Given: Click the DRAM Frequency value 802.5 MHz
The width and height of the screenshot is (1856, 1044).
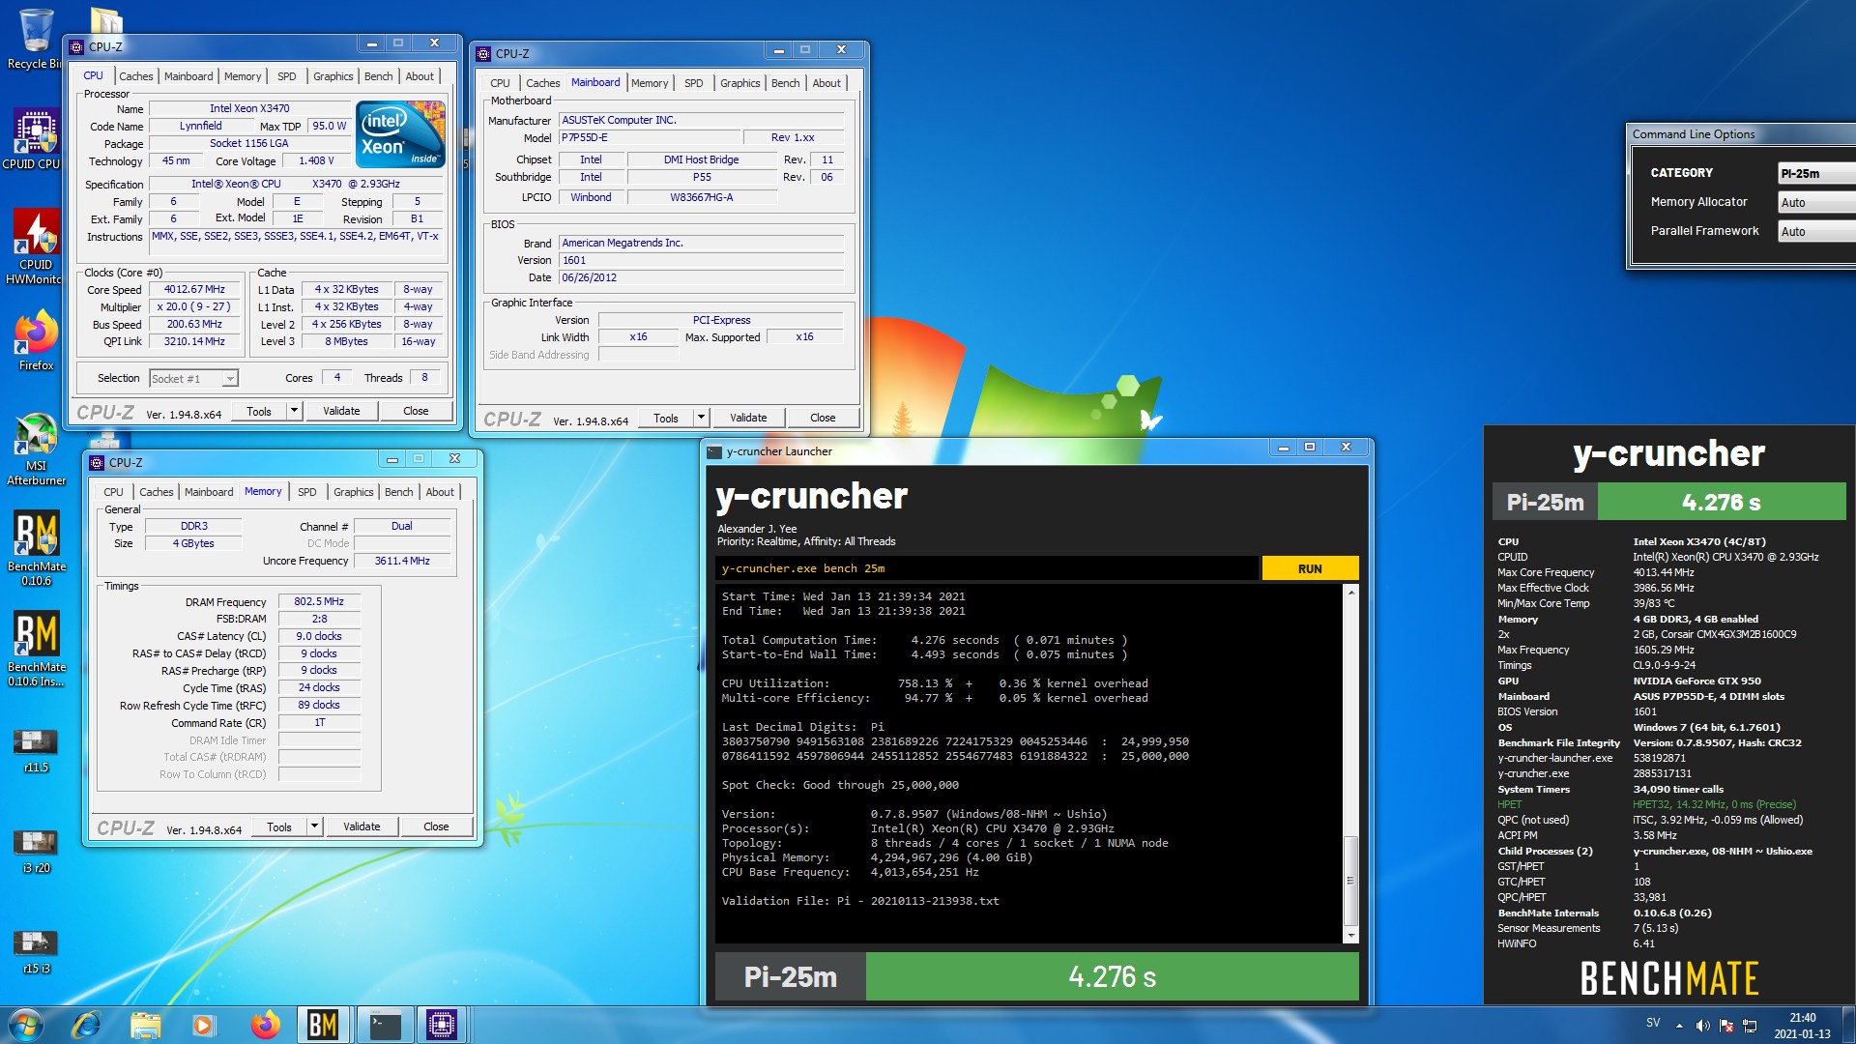Looking at the screenshot, I should [319, 601].
